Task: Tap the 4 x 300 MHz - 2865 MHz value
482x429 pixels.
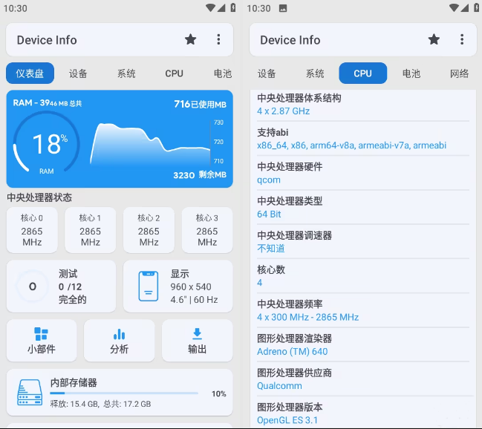Action: click(x=307, y=317)
